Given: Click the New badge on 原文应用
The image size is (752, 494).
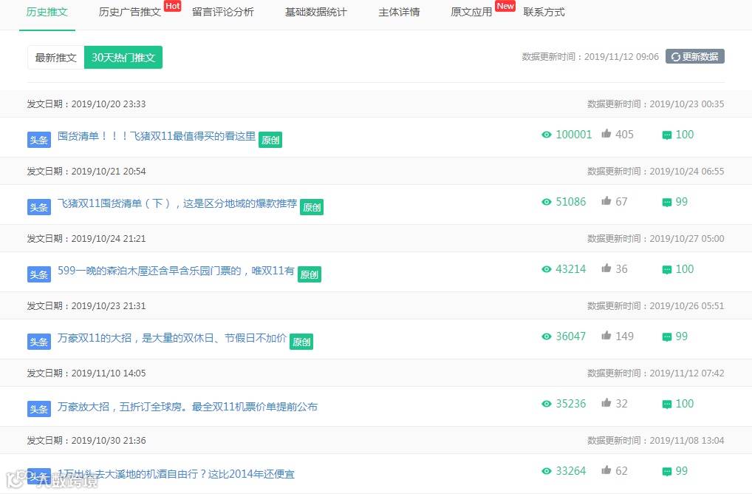Looking at the screenshot, I should coord(505,6).
